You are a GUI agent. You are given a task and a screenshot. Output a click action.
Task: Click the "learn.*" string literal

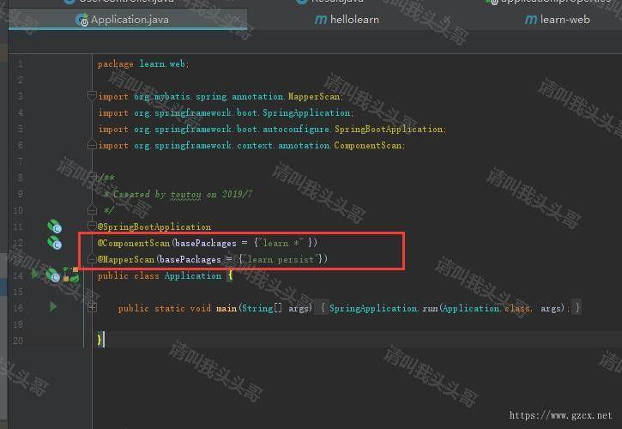281,243
